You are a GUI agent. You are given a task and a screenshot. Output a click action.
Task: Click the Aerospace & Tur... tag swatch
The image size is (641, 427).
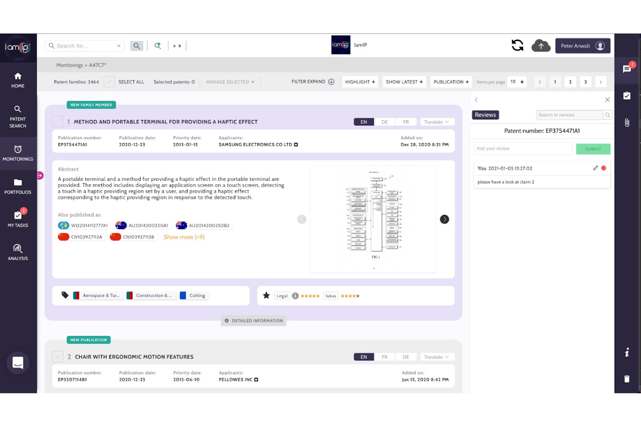point(76,295)
